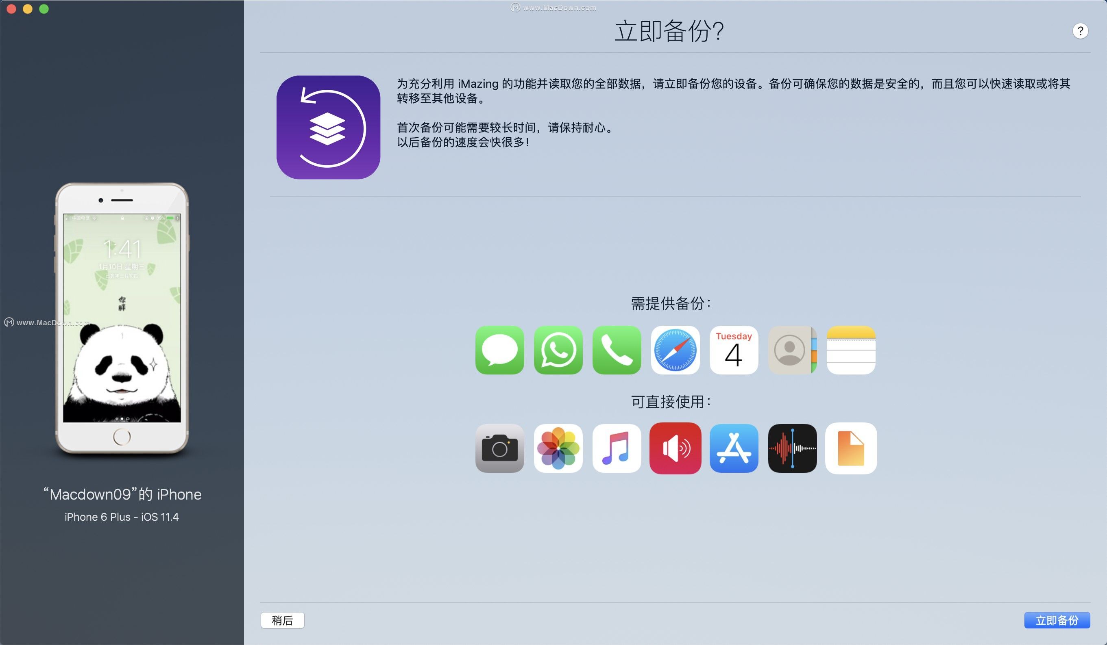Click the 可直接使用: label

671,401
